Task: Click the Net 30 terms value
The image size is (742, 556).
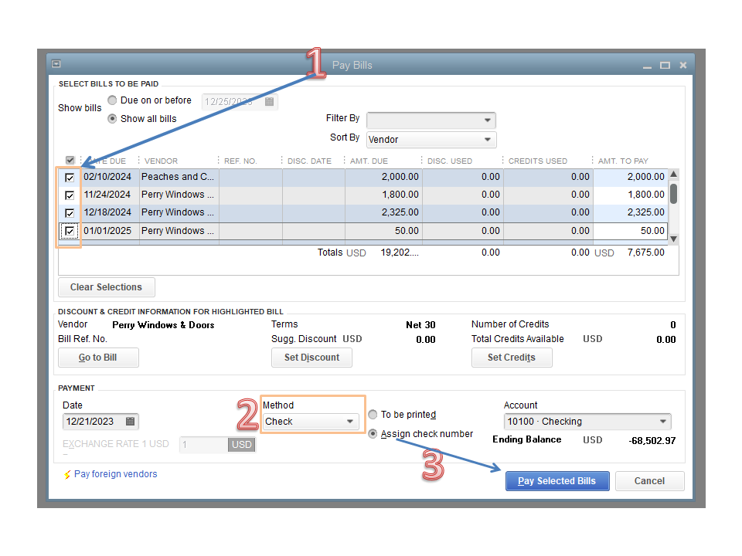Action: click(x=420, y=325)
